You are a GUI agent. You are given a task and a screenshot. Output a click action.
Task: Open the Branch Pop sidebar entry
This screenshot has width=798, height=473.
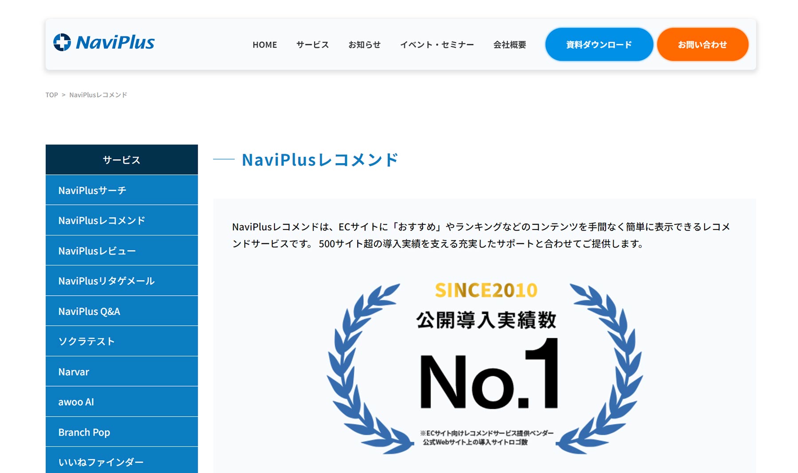tap(121, 432)
